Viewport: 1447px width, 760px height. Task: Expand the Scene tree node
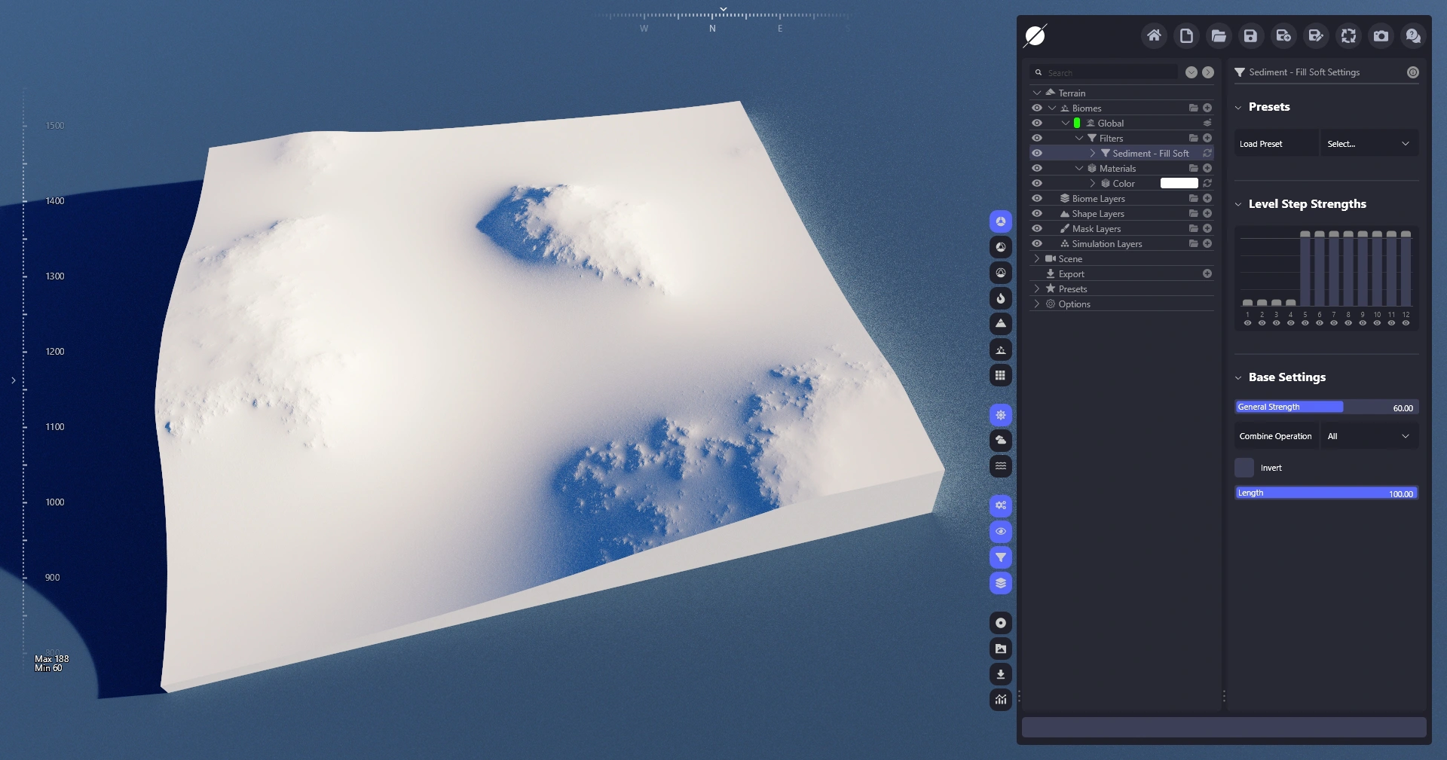(x=1037, y=258)
